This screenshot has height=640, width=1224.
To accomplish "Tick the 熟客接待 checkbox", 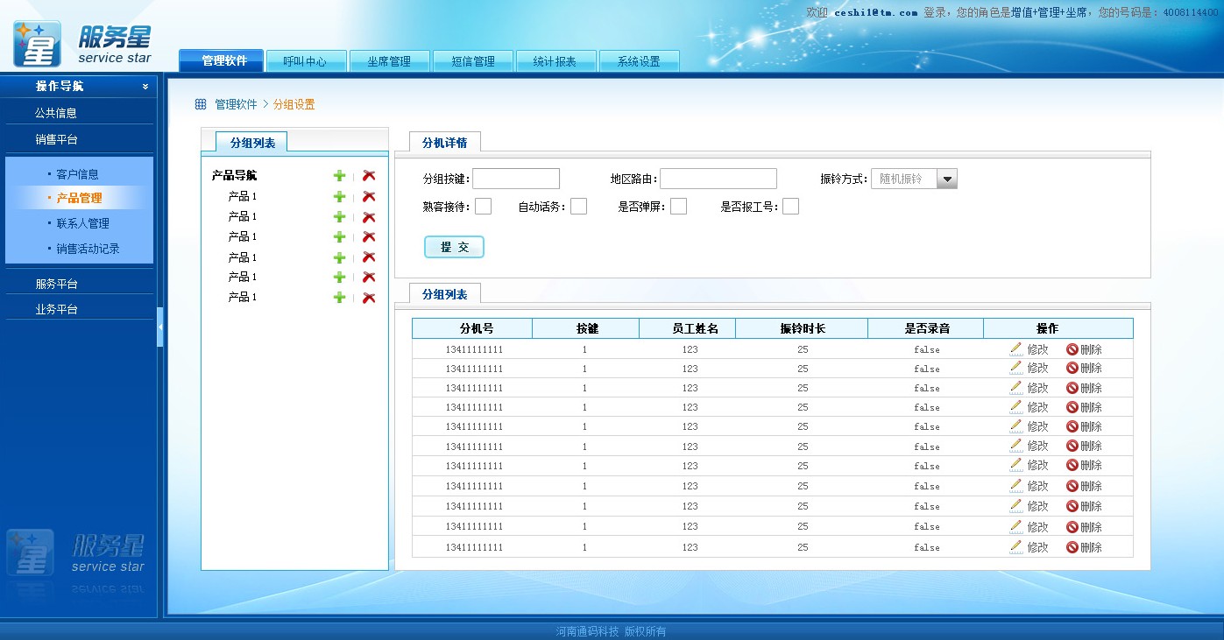I will [x=483, y=207].
